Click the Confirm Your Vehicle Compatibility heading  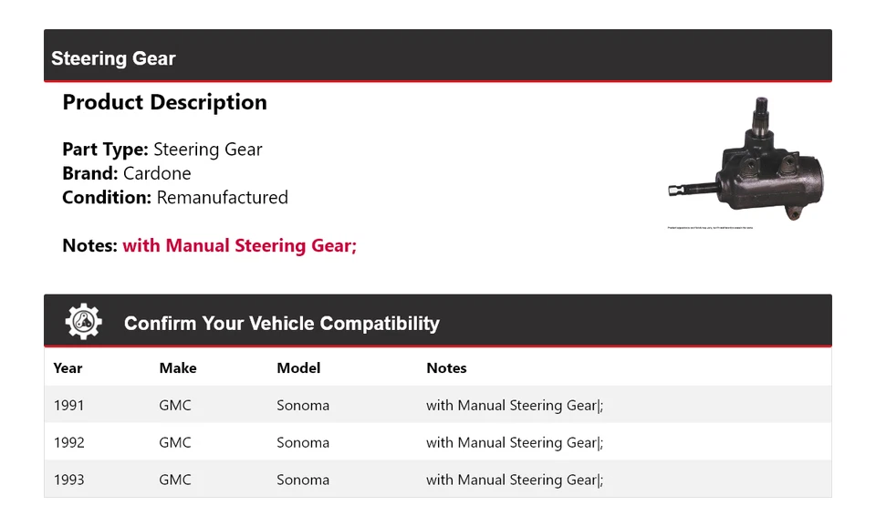tap(281, 324)
